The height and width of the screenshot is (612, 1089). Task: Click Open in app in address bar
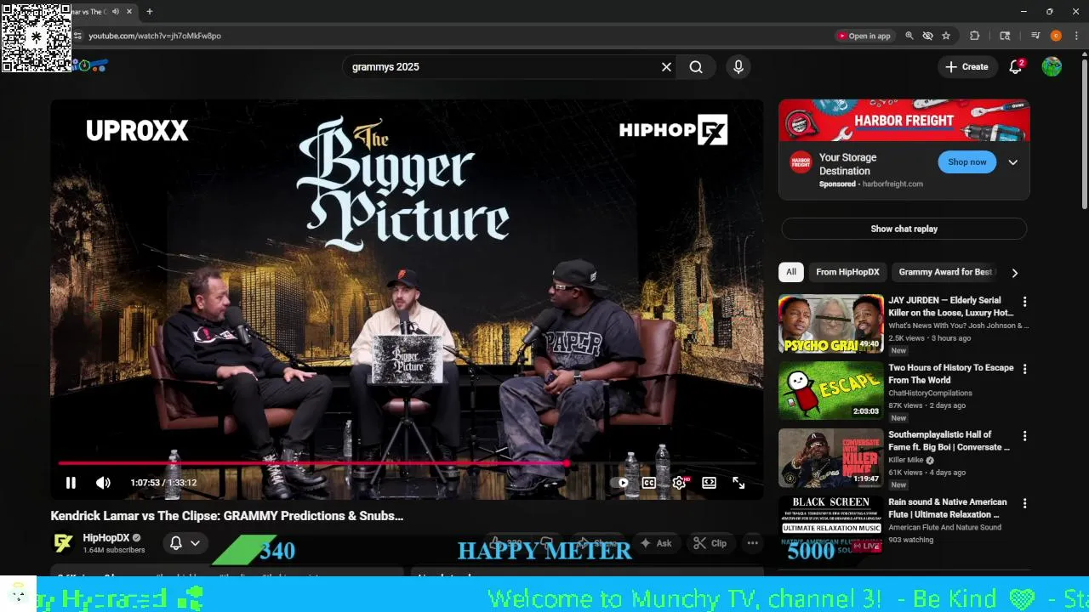click(x=864, y=36)
